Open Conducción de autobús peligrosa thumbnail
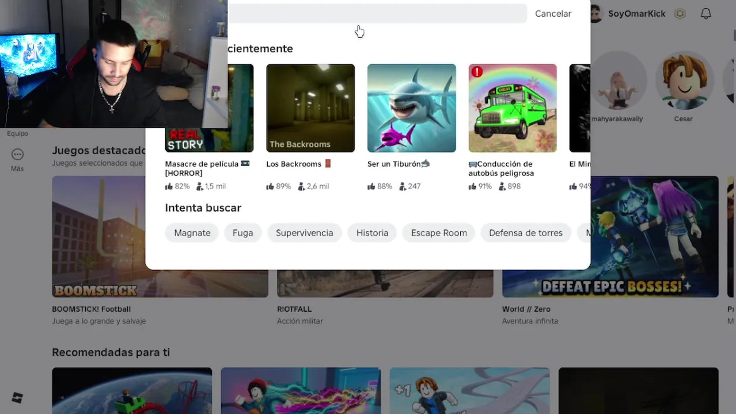The height and width of the screenshot is (414, 736). 513,108
